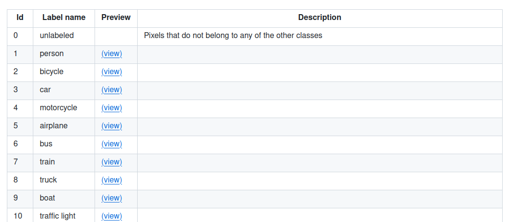Click view link for train
This screenshot has height=222, width=510.
pos(112,162)
